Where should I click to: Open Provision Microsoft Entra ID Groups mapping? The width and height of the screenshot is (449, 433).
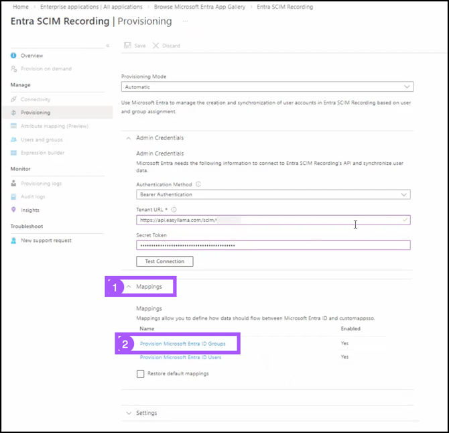pyautogui.click(x=182, y=344)
